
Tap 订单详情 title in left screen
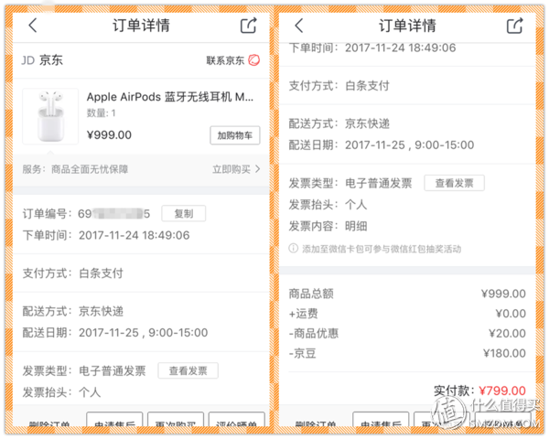[x=141, y=26]
